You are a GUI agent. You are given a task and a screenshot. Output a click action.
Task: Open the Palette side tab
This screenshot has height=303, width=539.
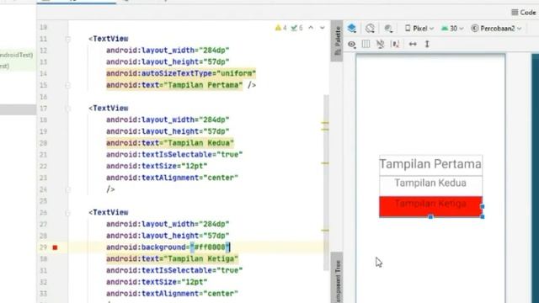point(338,41)
